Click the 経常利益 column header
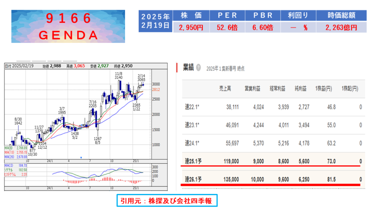This screenshot has width=373, height=210. 278,89
